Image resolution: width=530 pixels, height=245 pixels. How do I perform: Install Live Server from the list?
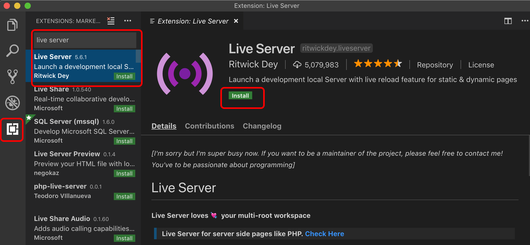124,76
